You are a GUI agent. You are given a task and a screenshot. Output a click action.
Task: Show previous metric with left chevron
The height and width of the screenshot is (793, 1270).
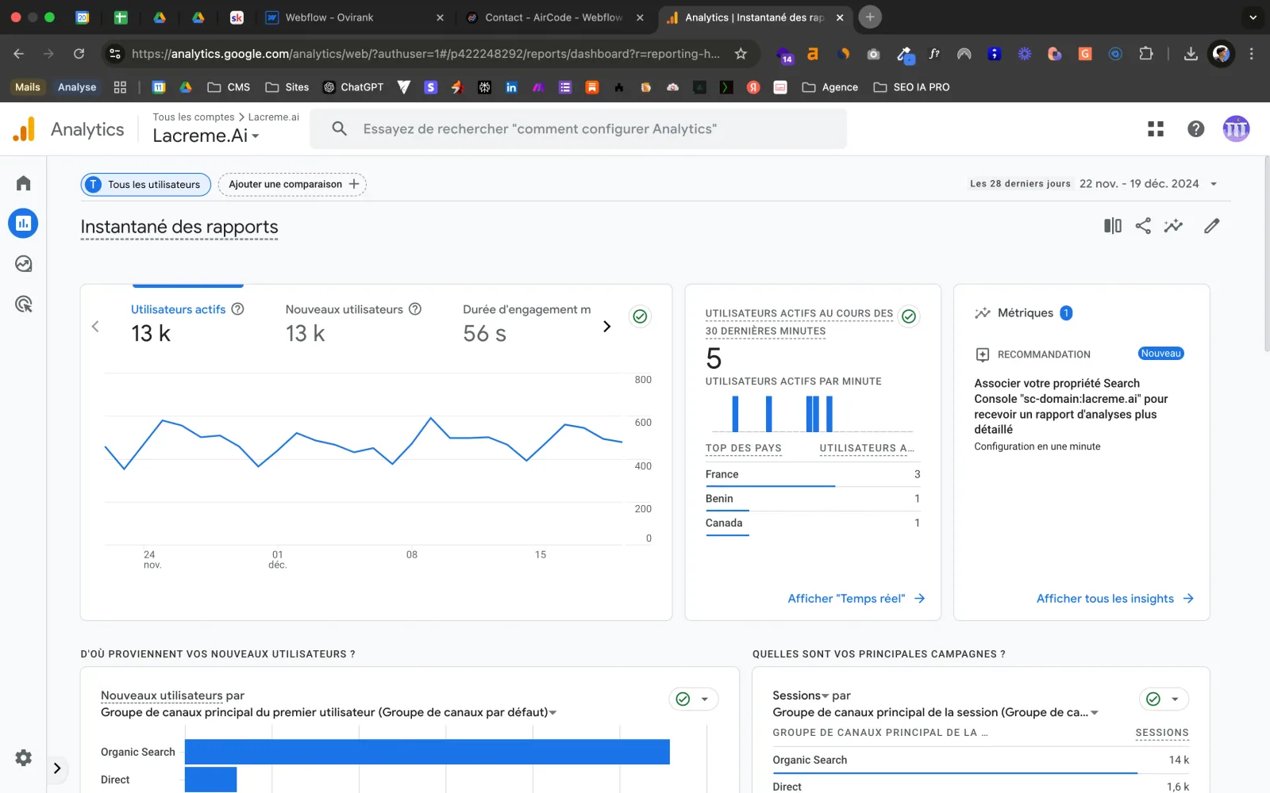[95, 327]
